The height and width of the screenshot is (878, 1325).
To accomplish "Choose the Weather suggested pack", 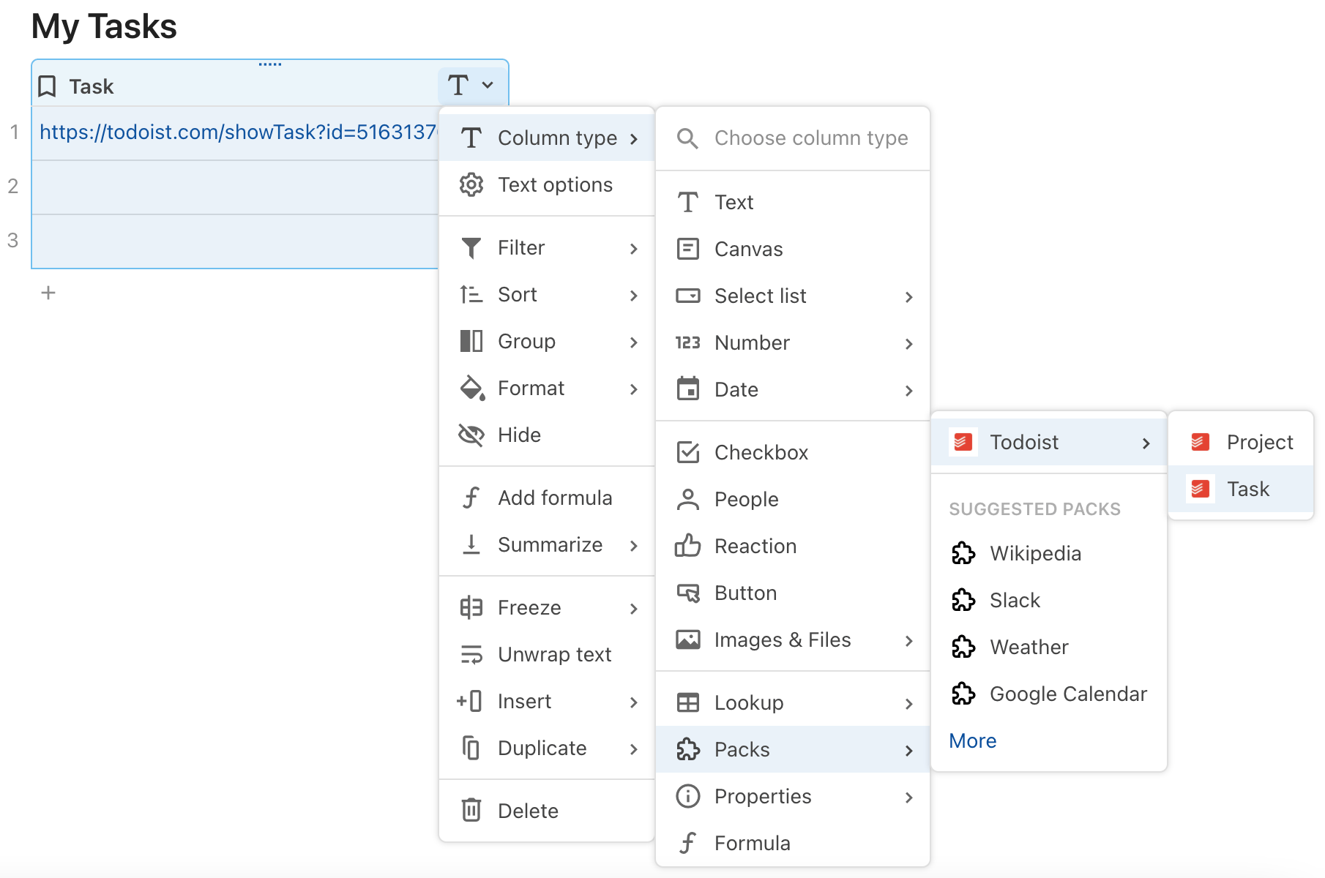I will pyautogui.click(x=1049, y=647).
